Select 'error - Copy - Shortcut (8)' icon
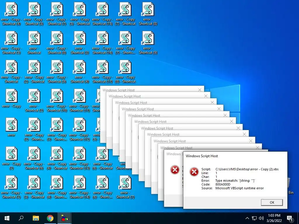The height and width of the screenshot is (224, 299). click(x=57, y=43)
